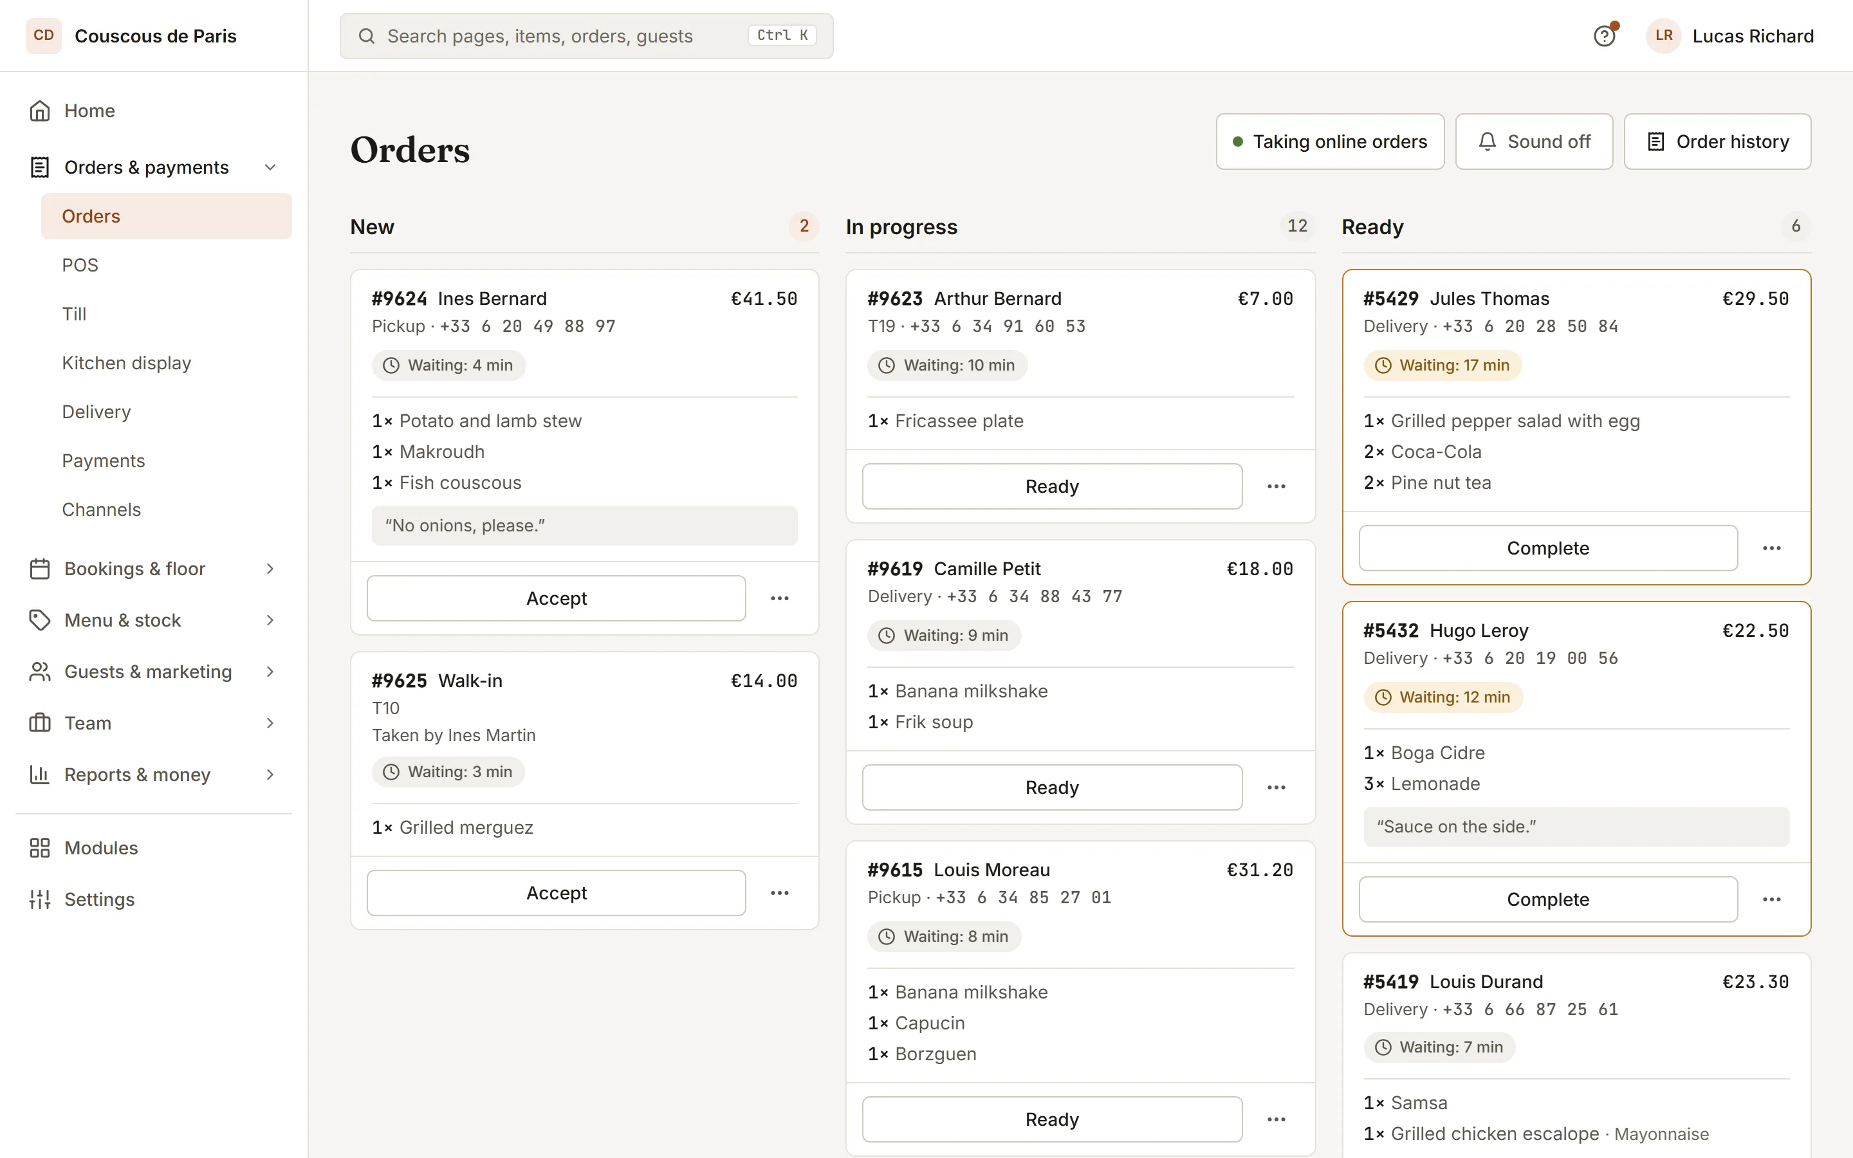
Task: Toggle the Taking online orders status
Action: pyautogui.click(x=1330, y=142)
